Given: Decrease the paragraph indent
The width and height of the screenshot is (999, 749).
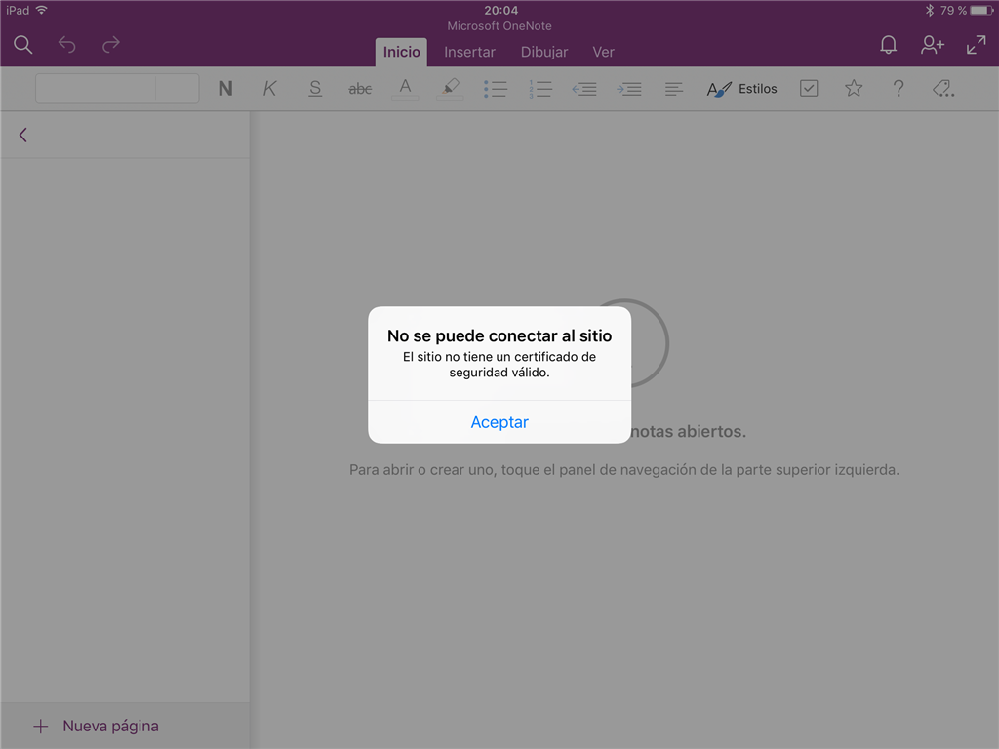Looking at the screenshot, I should tap(584, 89).
